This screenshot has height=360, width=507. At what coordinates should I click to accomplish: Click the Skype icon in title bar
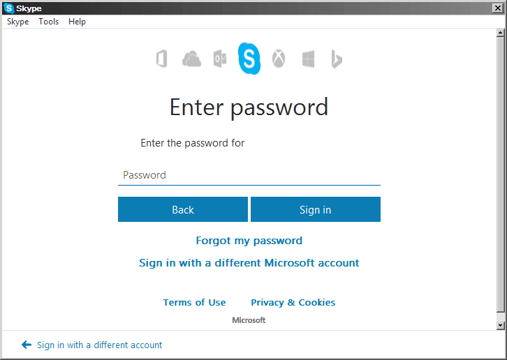(9, 8)
